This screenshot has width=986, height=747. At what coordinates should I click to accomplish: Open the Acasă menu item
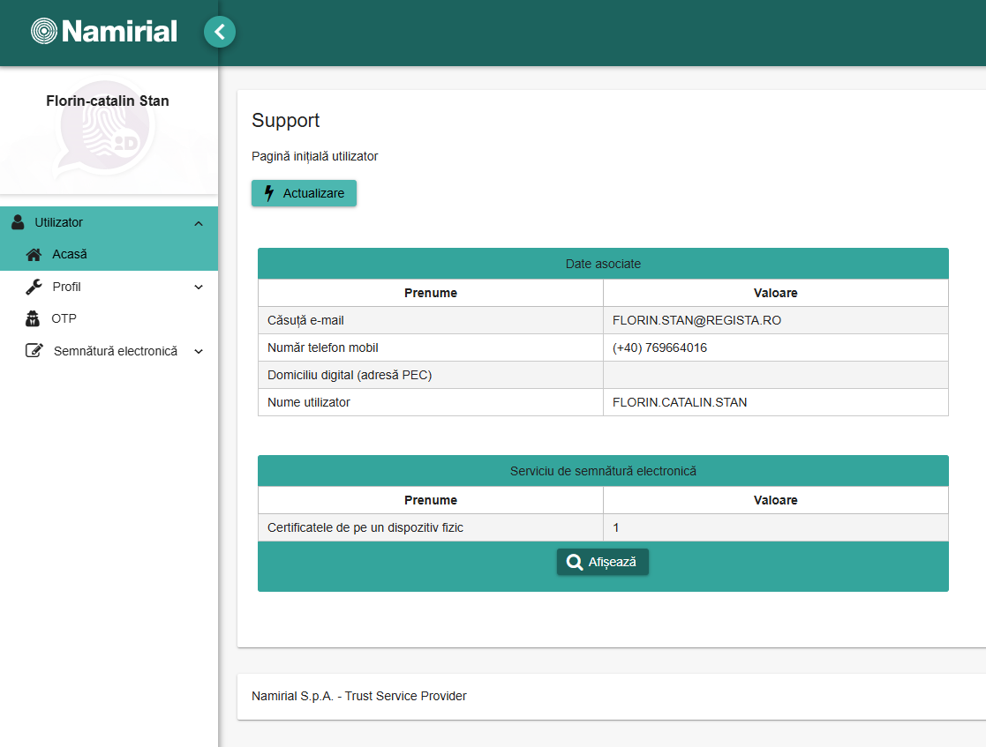click(70, 254)
